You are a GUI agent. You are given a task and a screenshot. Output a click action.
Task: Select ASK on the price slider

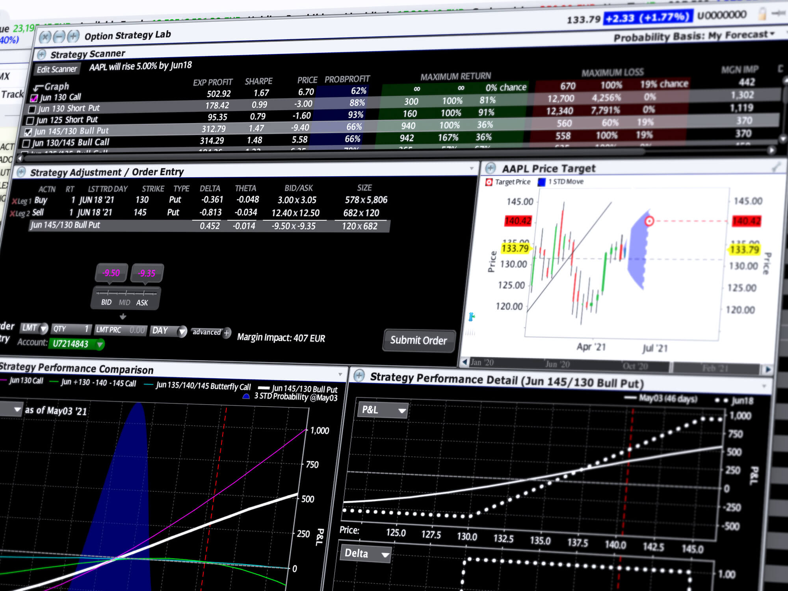click(142, 303)
